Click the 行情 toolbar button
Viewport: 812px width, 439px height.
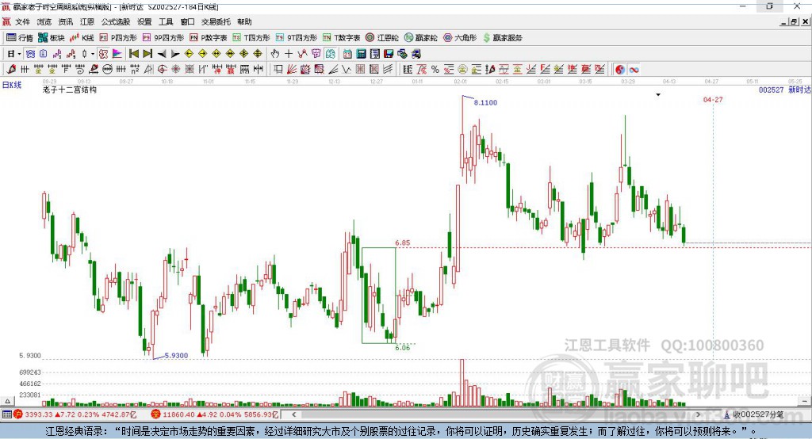20,38
